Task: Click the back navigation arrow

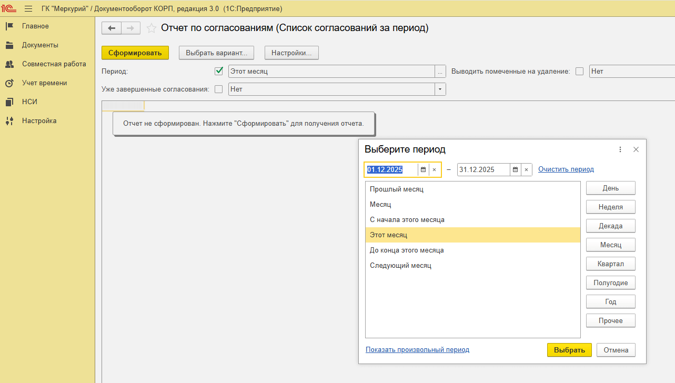Action: (111, 28)
